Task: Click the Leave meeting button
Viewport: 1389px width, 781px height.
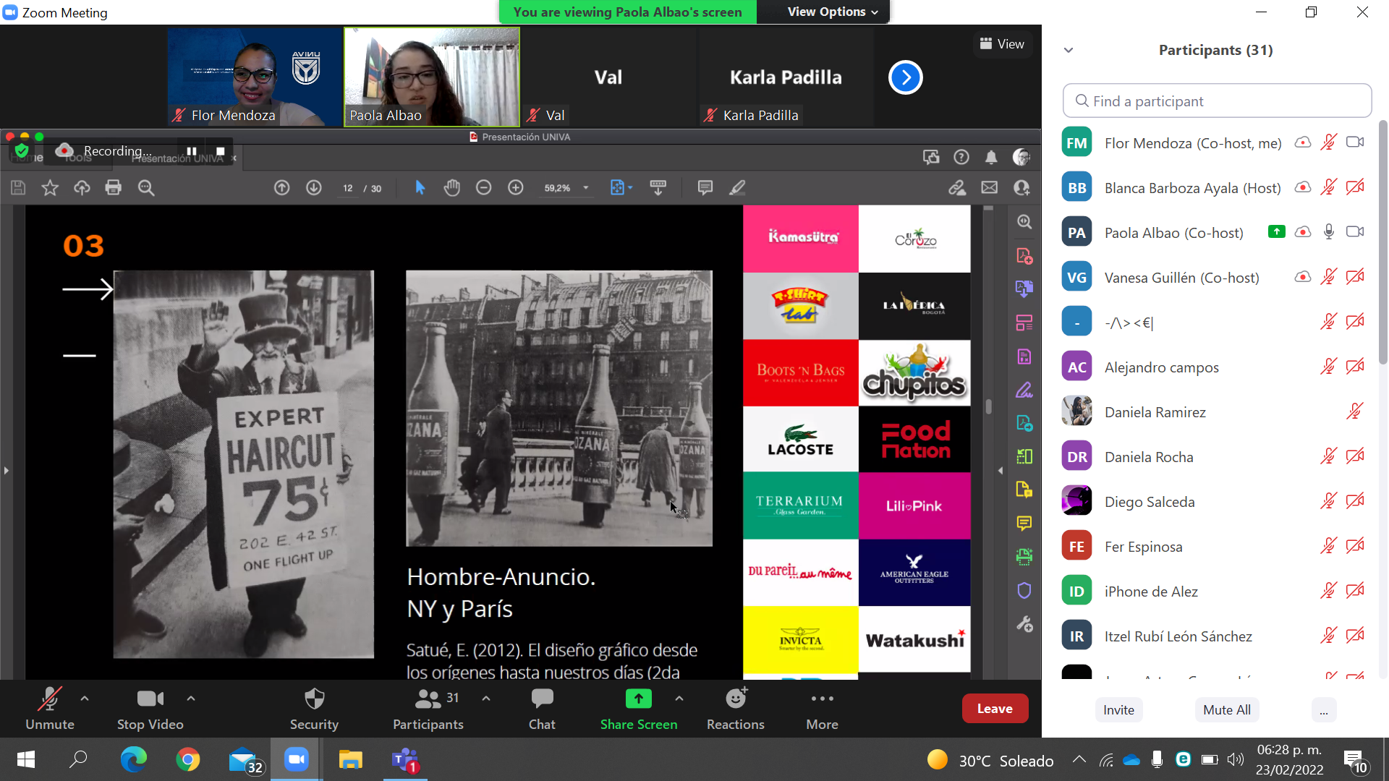Action: point(995,709)
